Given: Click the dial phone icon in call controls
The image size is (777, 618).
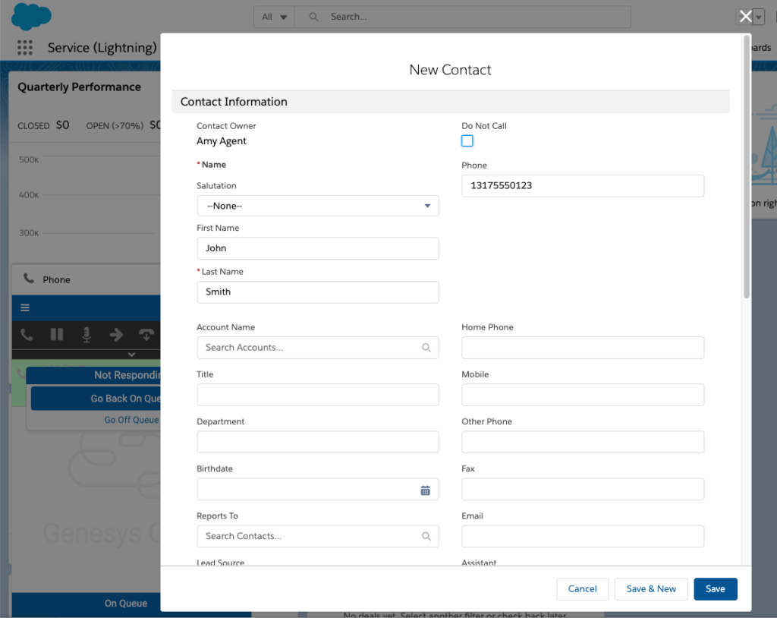Looking at the screenshot, I should pyautogui.click(x=27, y=334).
